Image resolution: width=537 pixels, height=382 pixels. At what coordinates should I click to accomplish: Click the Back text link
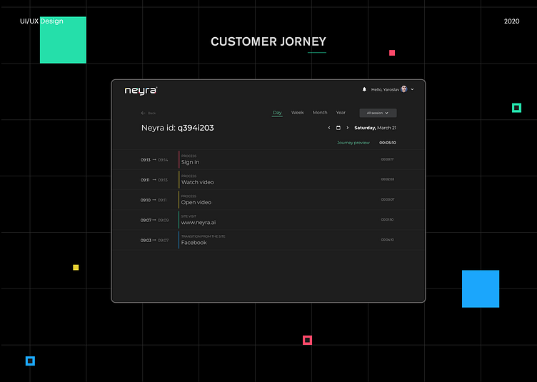click(151, 114)
